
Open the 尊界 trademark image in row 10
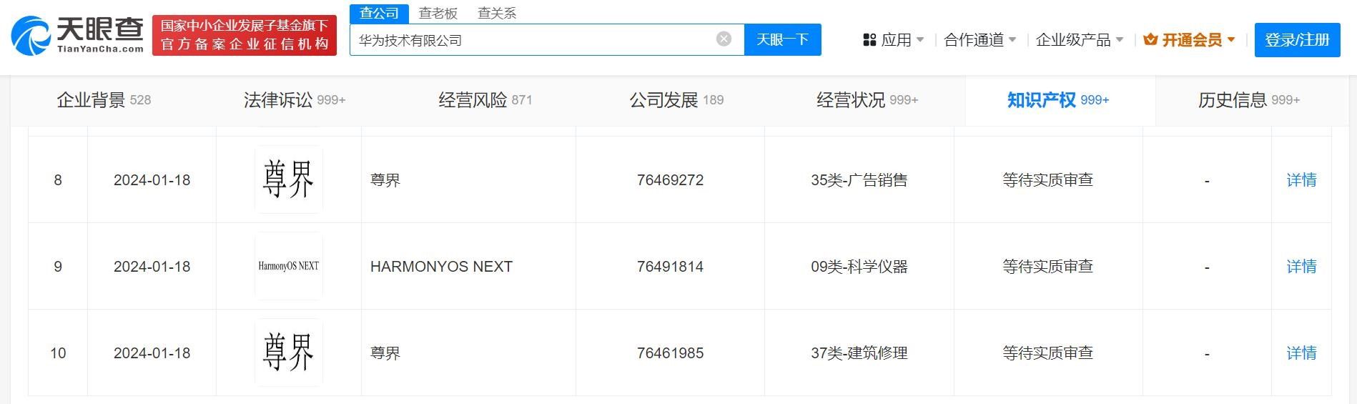click(x=288, y=353)
